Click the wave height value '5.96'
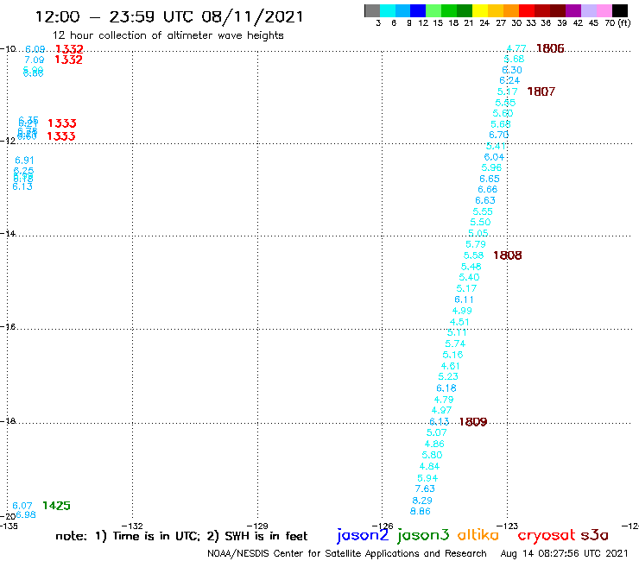The width and height of the screenshot is (639, 561). pos(491,167)
